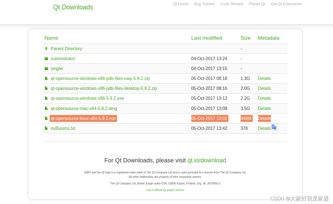The height and width of the screenshot is (204, 333).
Task: Click the Qt Downloads page title
Action: click(73, 7)
